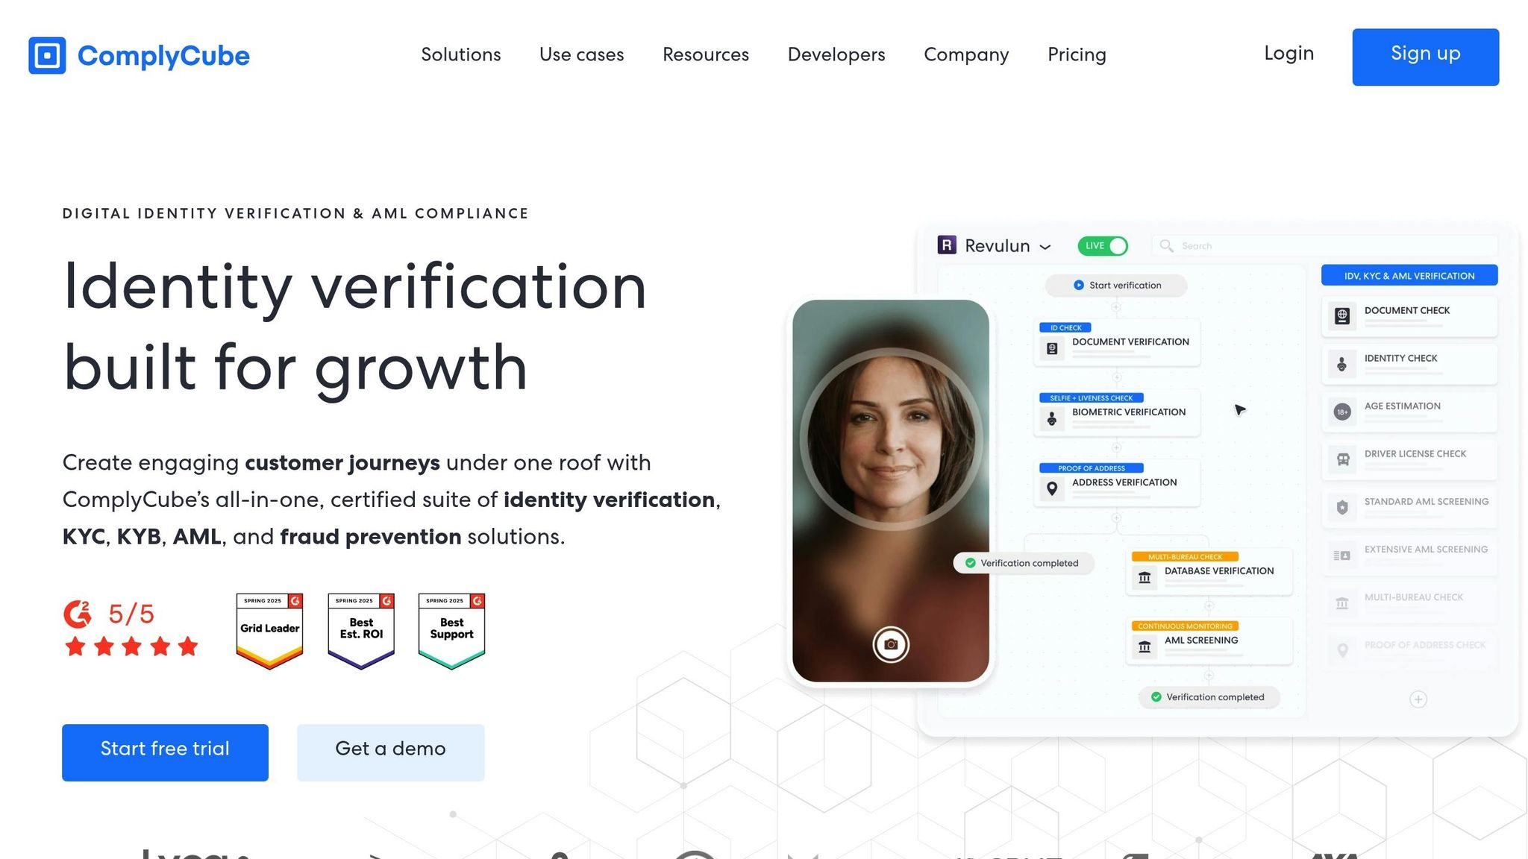Screen dimensions: 1528x859
Task: Click the Grid Leader badge
Action: click(x=270, y=631)
